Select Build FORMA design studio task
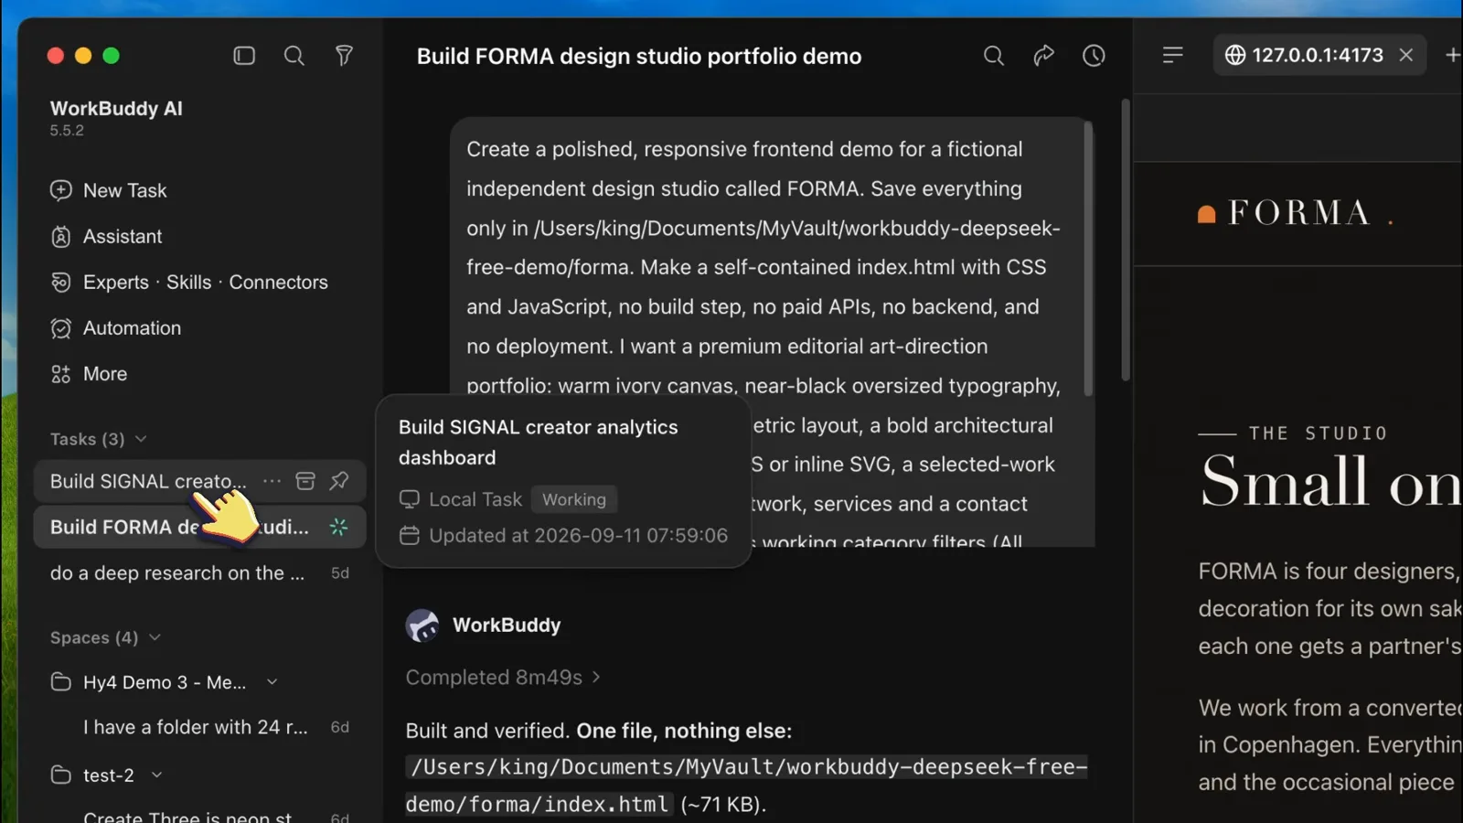This screenshot has height=823, width=1463. [199, 527]
